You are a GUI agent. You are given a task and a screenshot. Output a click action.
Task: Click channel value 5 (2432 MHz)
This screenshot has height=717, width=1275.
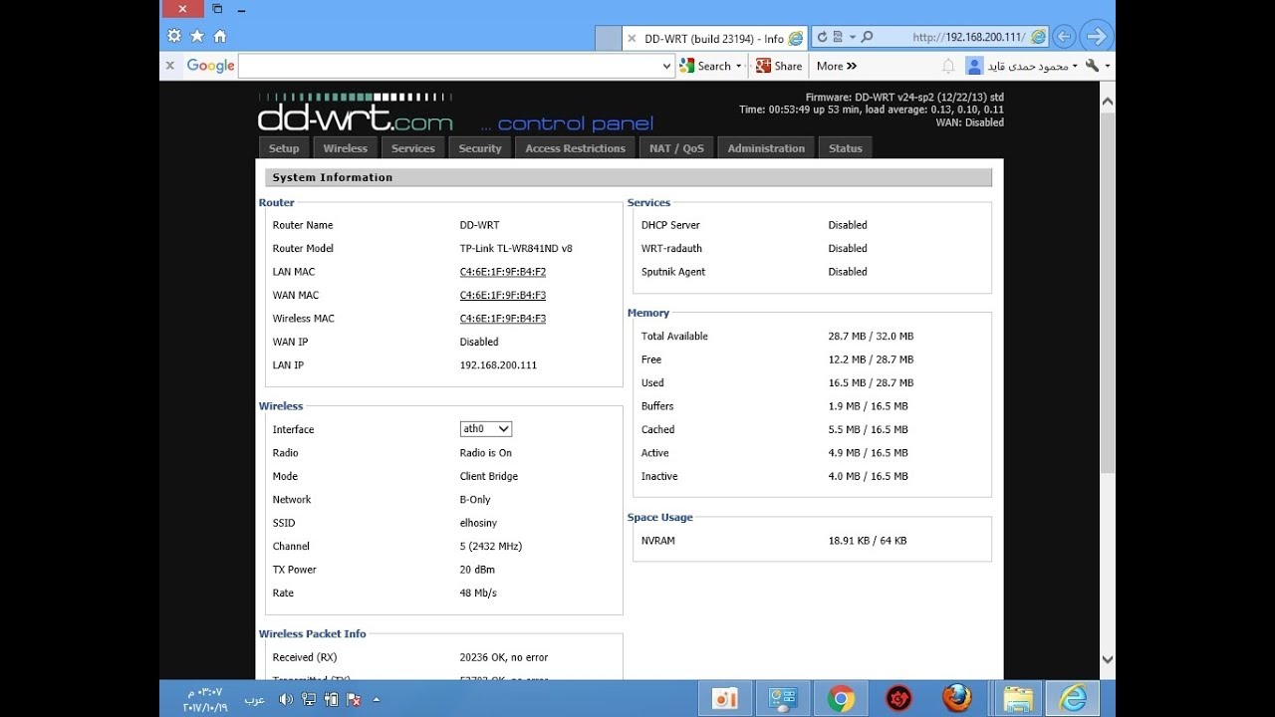pos(491,547)
